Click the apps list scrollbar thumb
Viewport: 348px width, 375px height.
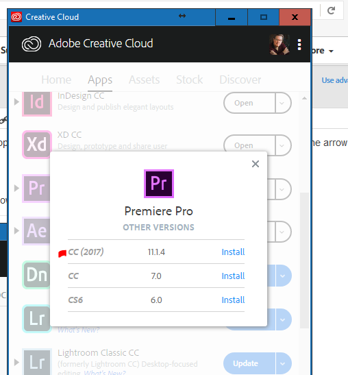(304, 261)
